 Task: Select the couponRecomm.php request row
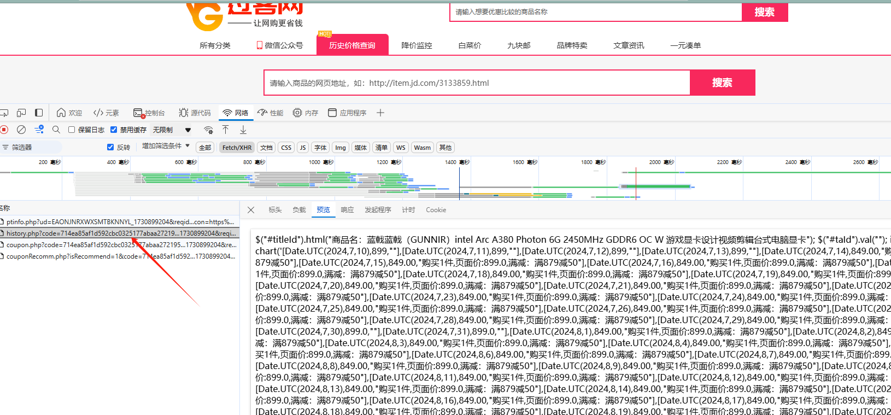(120, 256)
